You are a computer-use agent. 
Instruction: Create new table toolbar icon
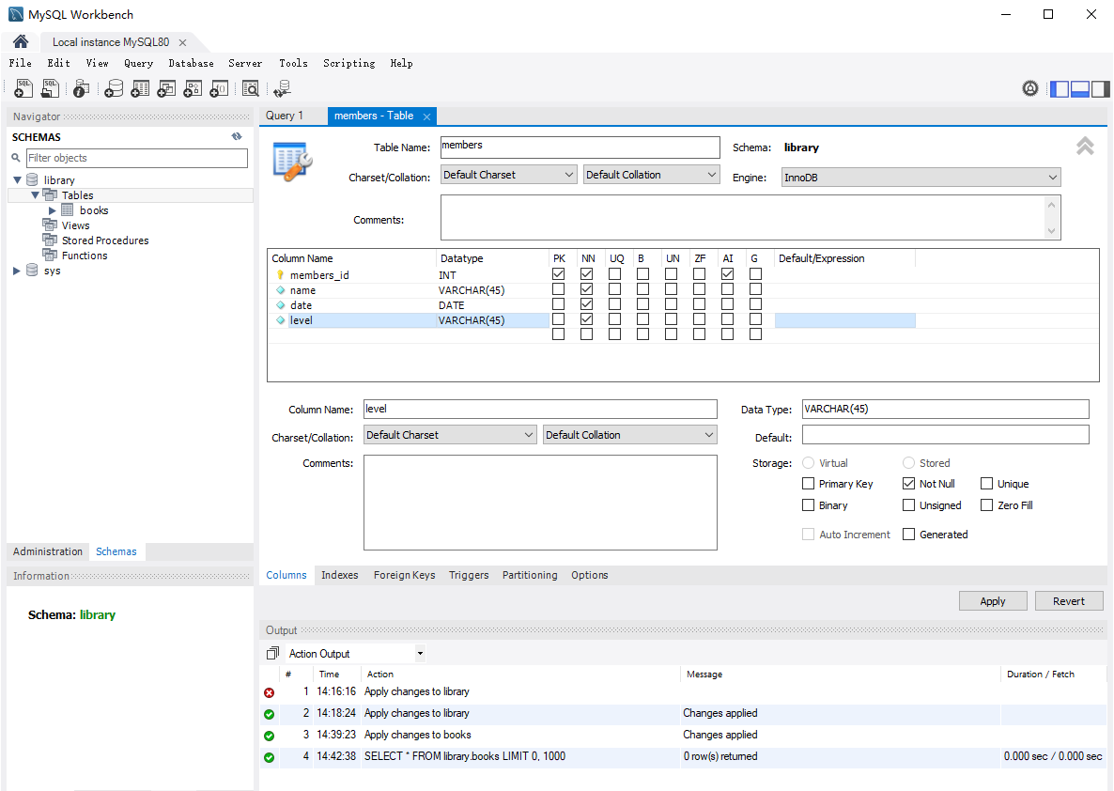[140, 88]
